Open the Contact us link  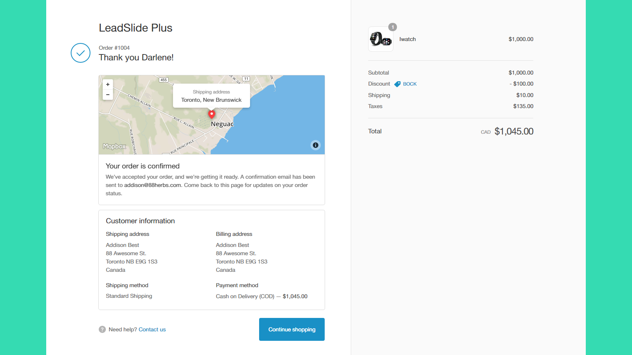click(152, 329)
